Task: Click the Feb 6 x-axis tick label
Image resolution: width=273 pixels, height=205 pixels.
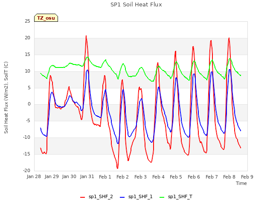Action: click(x=194, y=177)
